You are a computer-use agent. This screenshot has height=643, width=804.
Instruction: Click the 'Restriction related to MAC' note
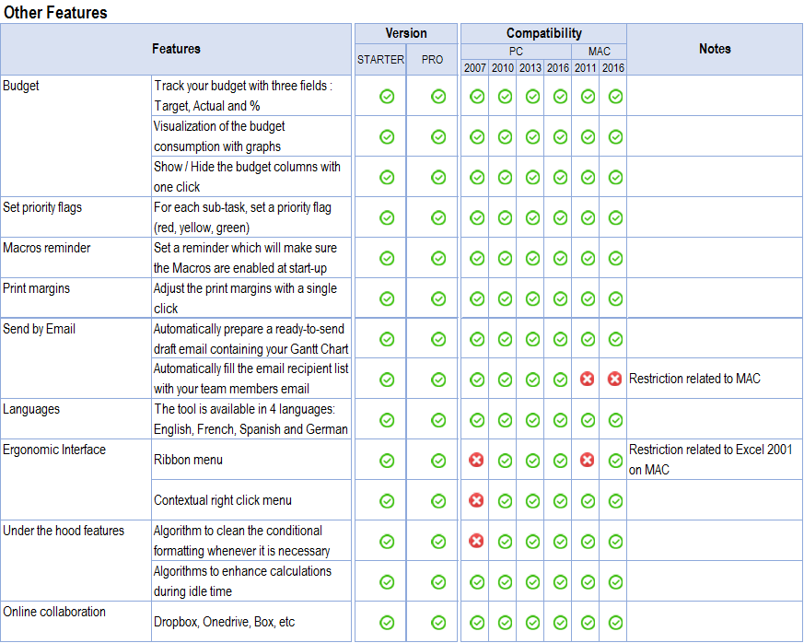694,379
